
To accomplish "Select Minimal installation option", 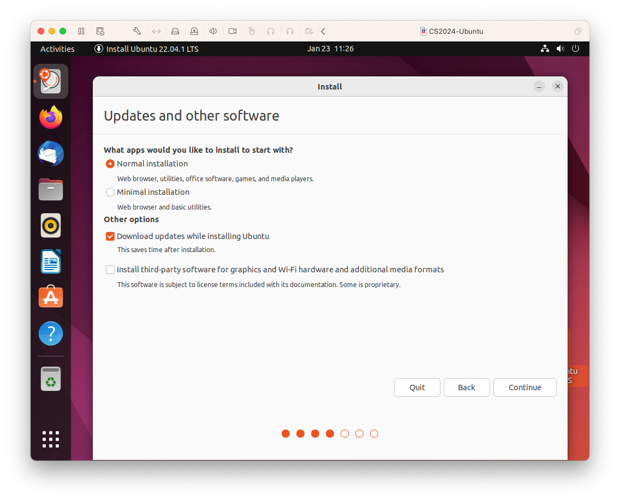I will [110, 192].
